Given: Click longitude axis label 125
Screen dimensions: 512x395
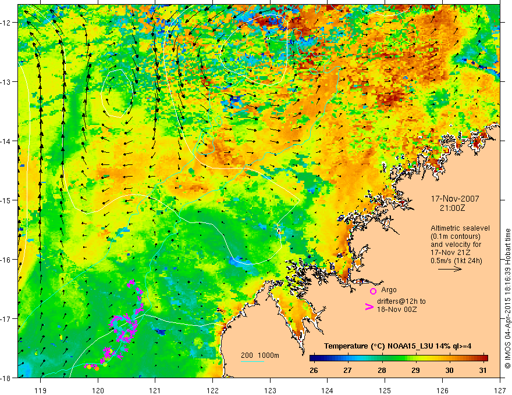Looking at the screenshot, I should pos(385,390).
